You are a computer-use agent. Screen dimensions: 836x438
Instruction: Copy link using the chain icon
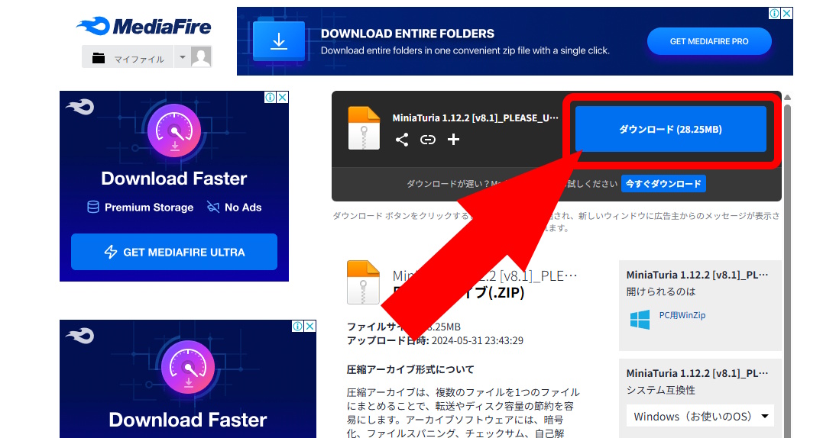(428, 140)
